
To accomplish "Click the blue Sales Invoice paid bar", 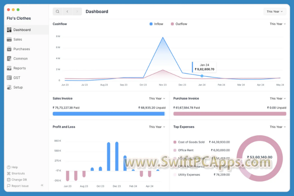I will click(x=108, y=114).
